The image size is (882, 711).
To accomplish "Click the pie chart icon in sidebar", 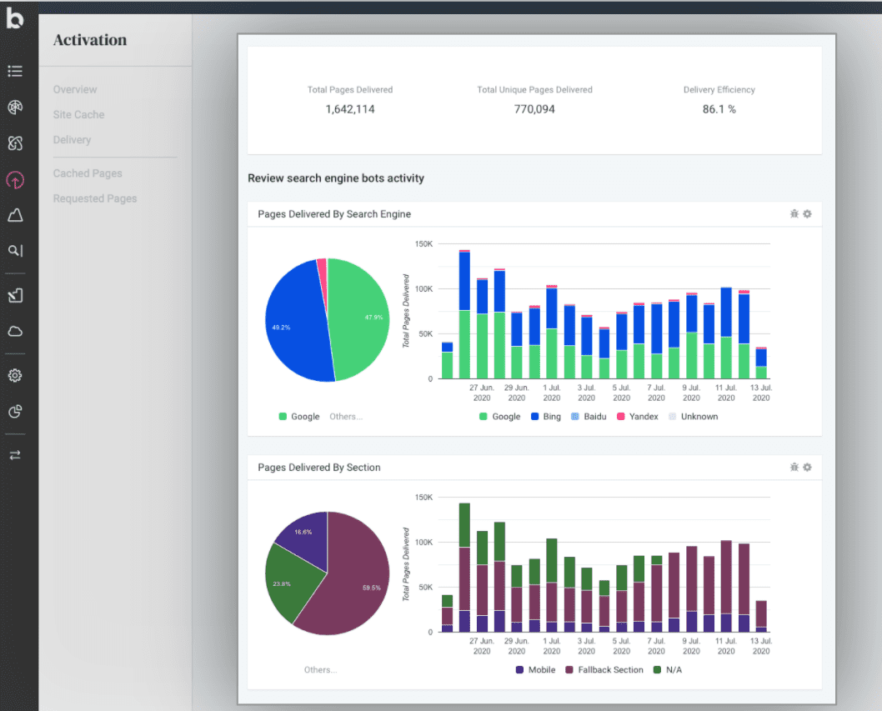I will pos(15,411).
